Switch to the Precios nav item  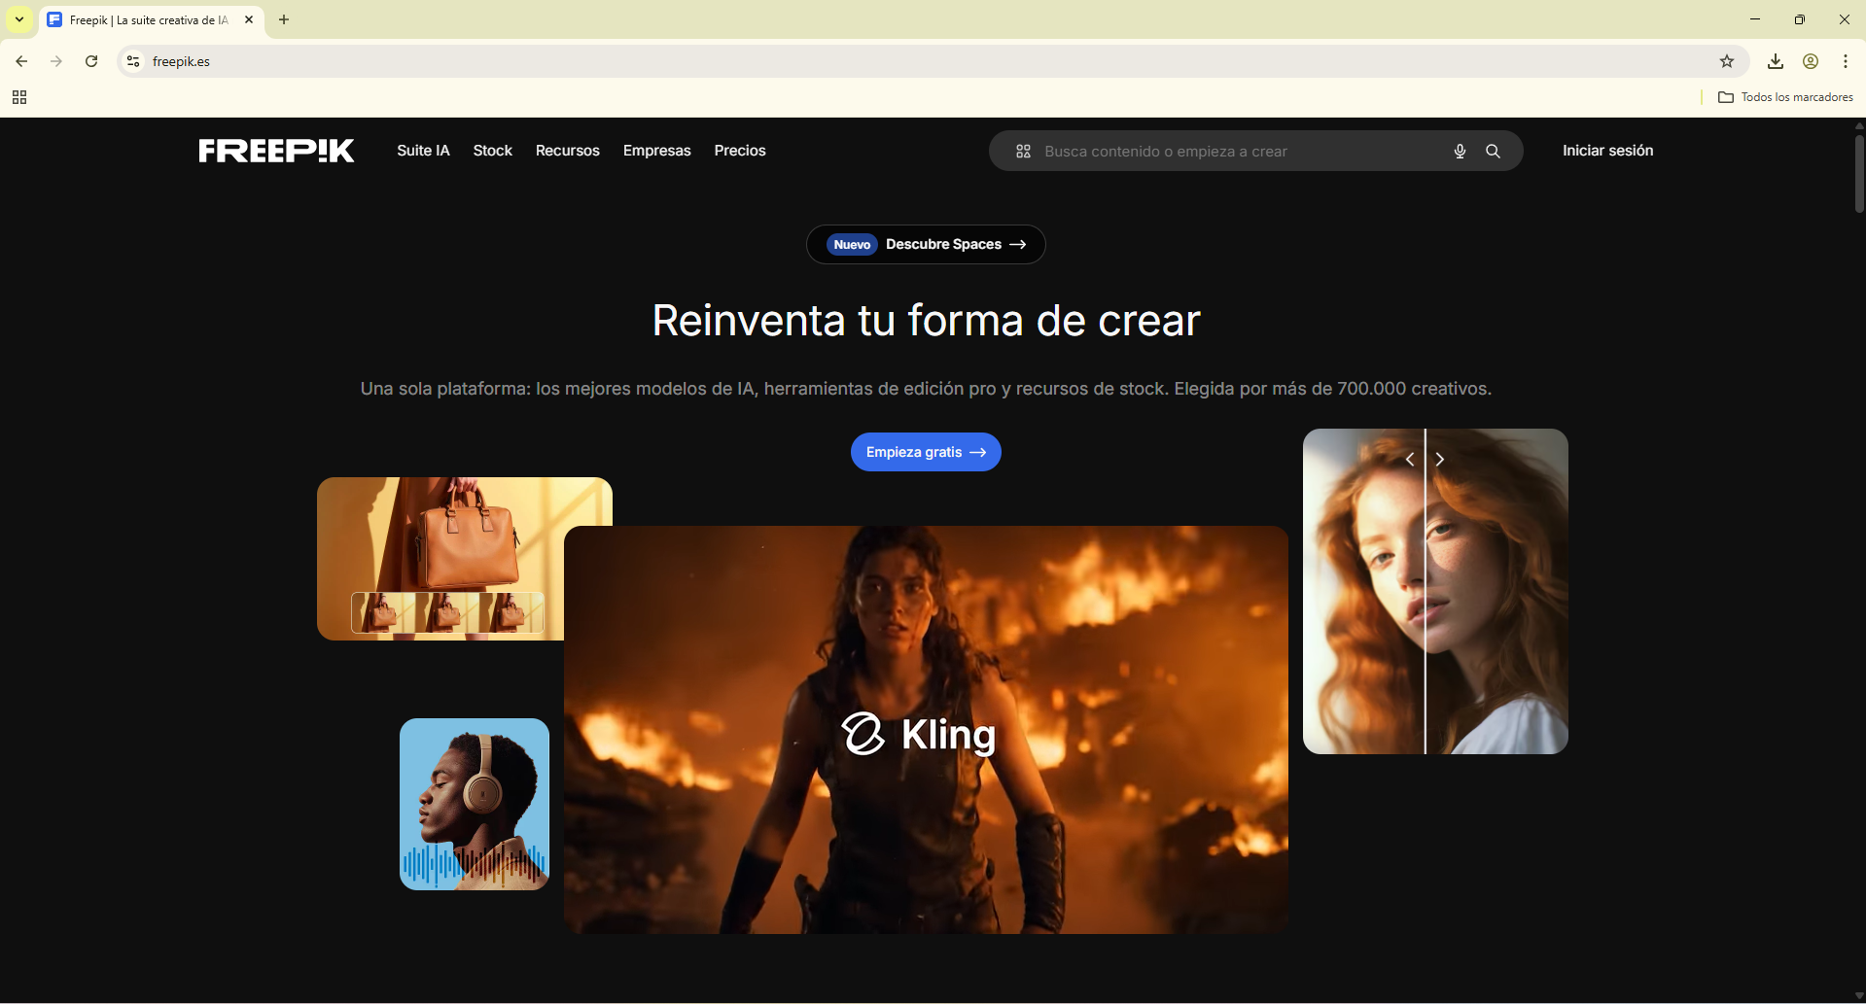(740, 151)
